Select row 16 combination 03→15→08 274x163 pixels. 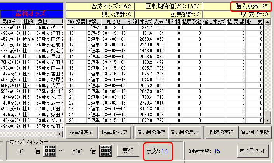114,68
